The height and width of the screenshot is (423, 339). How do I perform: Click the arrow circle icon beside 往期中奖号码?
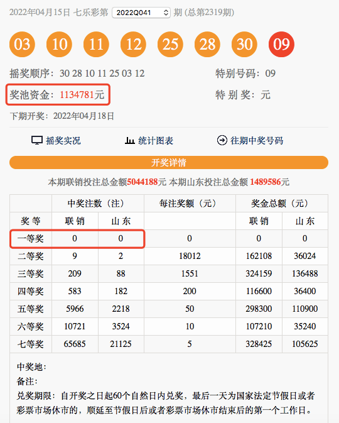[222, 140]
